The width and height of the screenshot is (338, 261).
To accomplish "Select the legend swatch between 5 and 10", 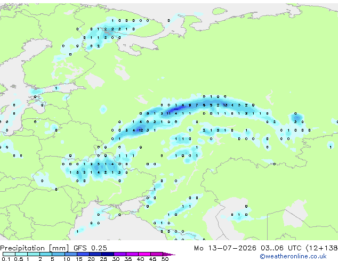I will pyautogui.click(x=58, y=254).
